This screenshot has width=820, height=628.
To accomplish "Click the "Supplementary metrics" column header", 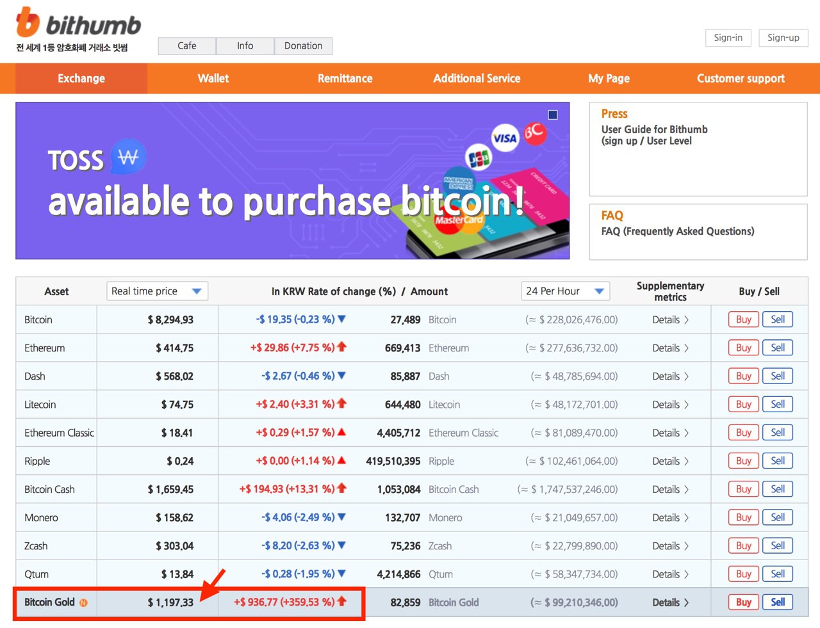I will point(670,291).
